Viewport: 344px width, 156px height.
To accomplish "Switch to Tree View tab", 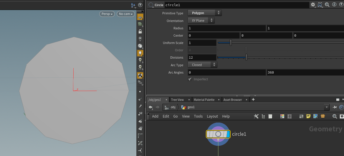I will [177, 100].
